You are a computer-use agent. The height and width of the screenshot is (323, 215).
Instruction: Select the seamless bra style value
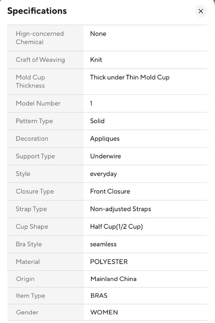coord(103,244)
